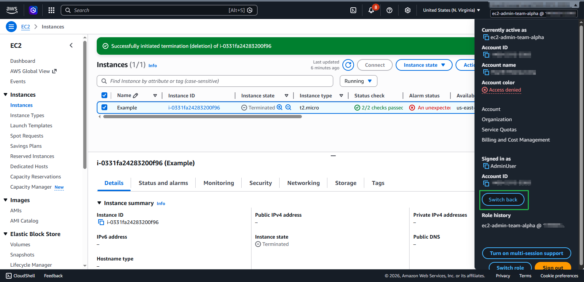Click the zoom-in filter icon beside Terminated
The image size is (584, 282).
tap(280, 107)
